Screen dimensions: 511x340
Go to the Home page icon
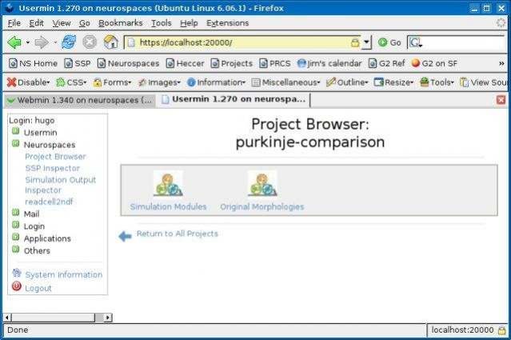pos(111,42)
